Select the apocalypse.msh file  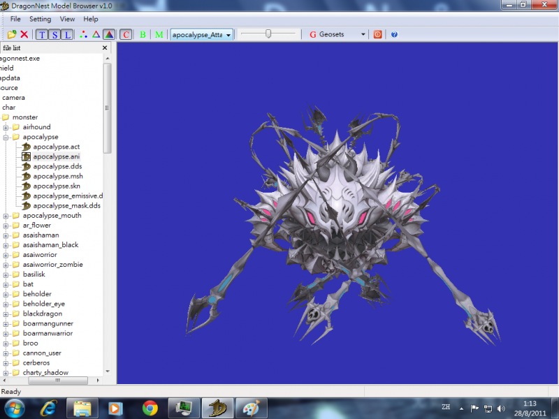pos(58,177)
